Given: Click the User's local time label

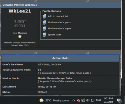Looking at the screenshot, I should (12, 65).
